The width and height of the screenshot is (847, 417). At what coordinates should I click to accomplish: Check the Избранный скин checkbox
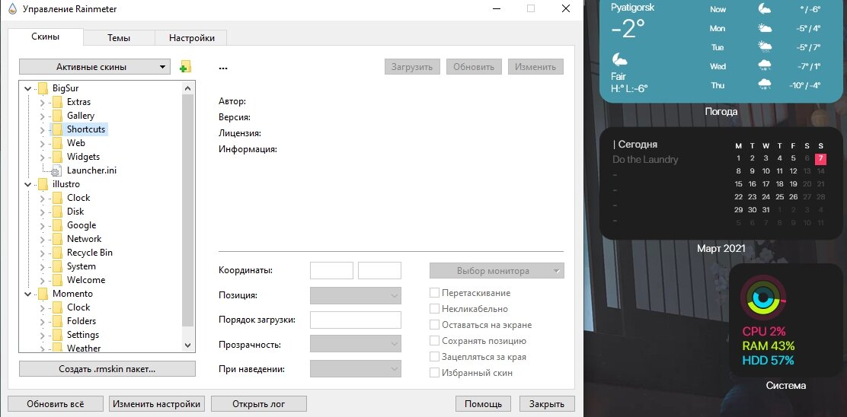pyautogui.click(x=433, y=373)
